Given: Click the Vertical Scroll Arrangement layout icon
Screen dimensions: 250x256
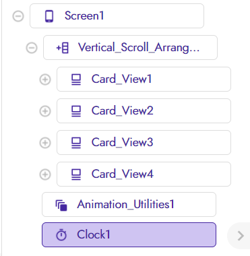Looking at the screenshot, I should (x=62, y=48).
